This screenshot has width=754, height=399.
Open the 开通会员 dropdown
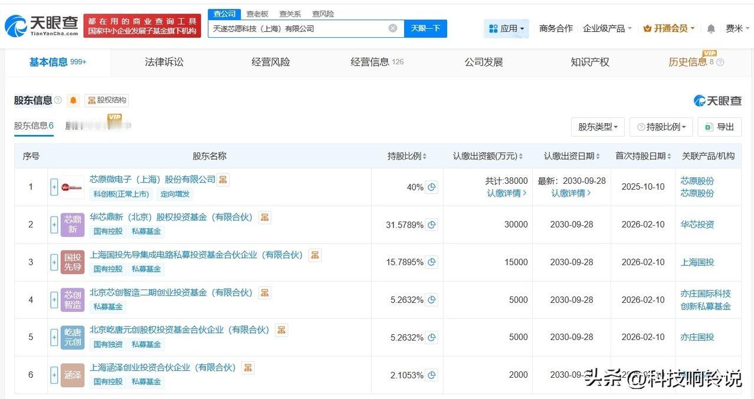(669, 28)
